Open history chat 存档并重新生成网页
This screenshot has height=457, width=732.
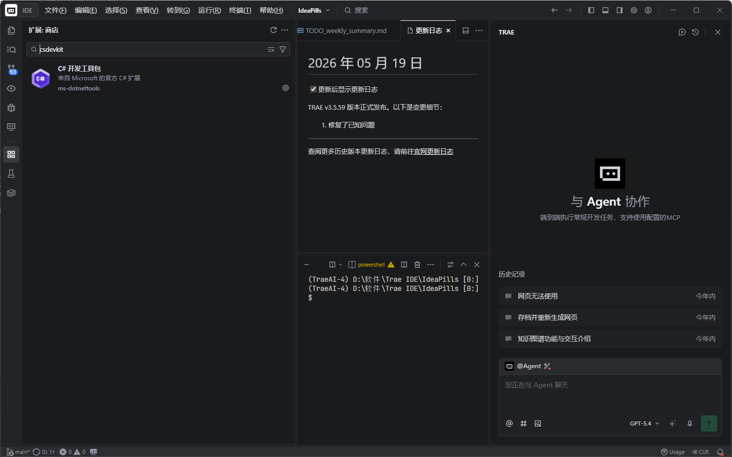(x=610, y=317)
